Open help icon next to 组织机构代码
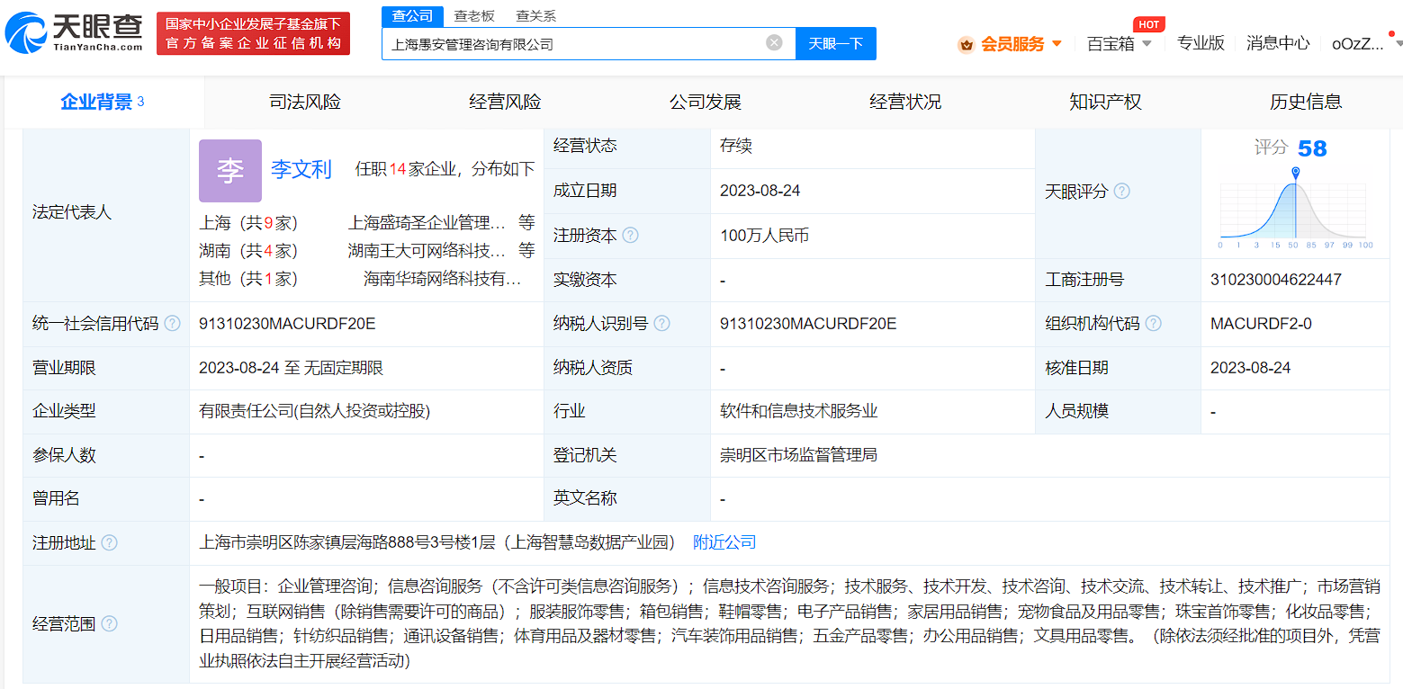 click(1153, 323)
